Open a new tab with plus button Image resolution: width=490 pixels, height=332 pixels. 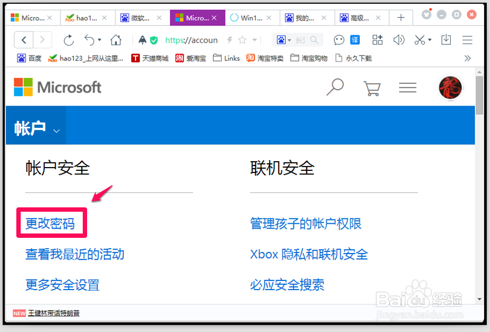[x=401, y=18]
